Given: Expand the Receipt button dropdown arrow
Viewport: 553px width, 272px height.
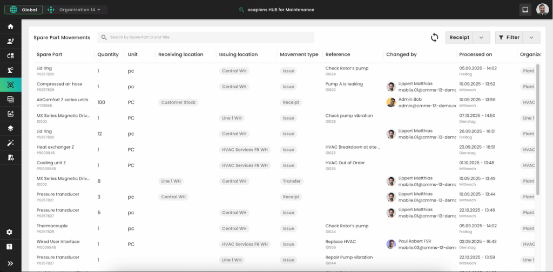Looking at the screenshot, I should click(x=481, y=37).
